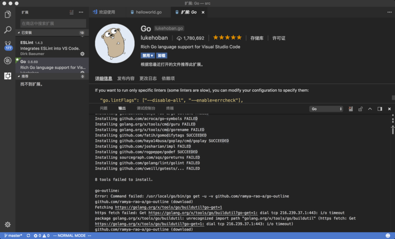The image size is (395, 239).
Task: Click the sync changes icon in status bar
Action: 28,236
